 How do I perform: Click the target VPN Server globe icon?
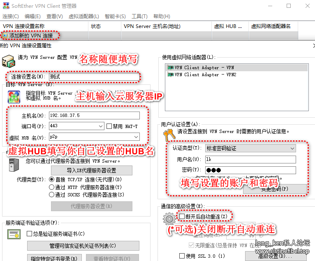point(14,97)
